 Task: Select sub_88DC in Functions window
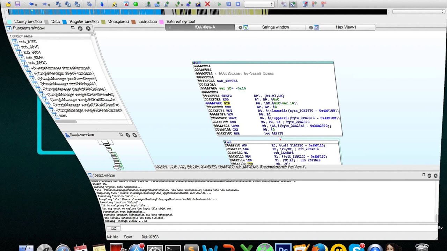click(x=37, y=63)
